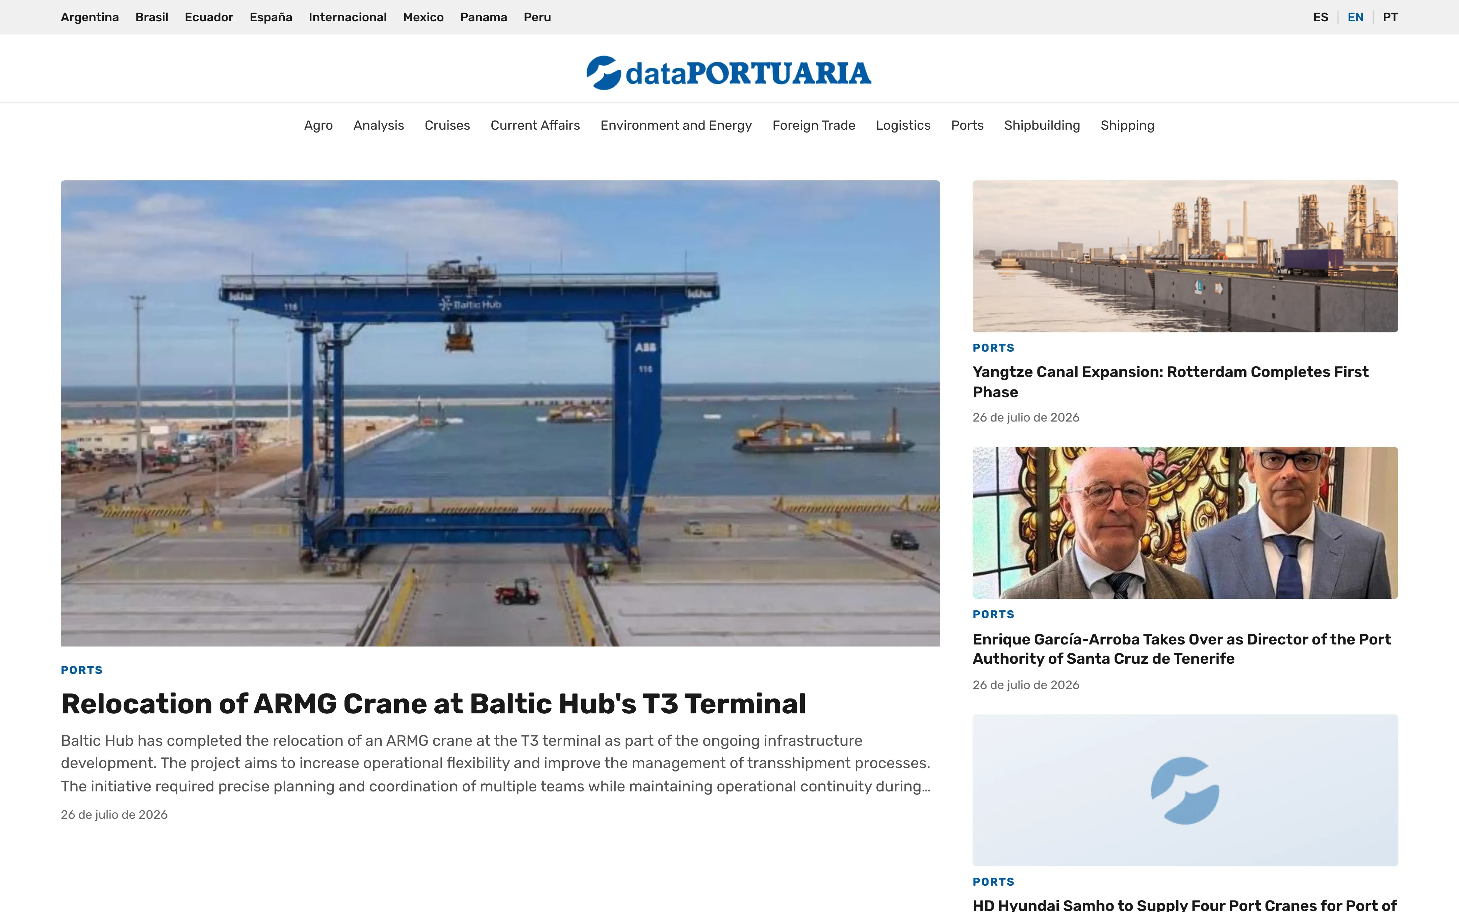Screen dimensions: 1459x912
Task: Visit the Mexico edition
Action: (x=423, y=17)
